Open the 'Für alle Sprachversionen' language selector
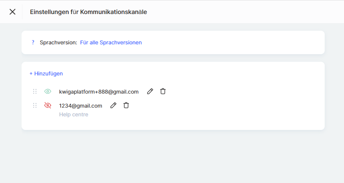The height and width of the screenshot is (183, 344). pyautogui.click(x=111, y=42)
